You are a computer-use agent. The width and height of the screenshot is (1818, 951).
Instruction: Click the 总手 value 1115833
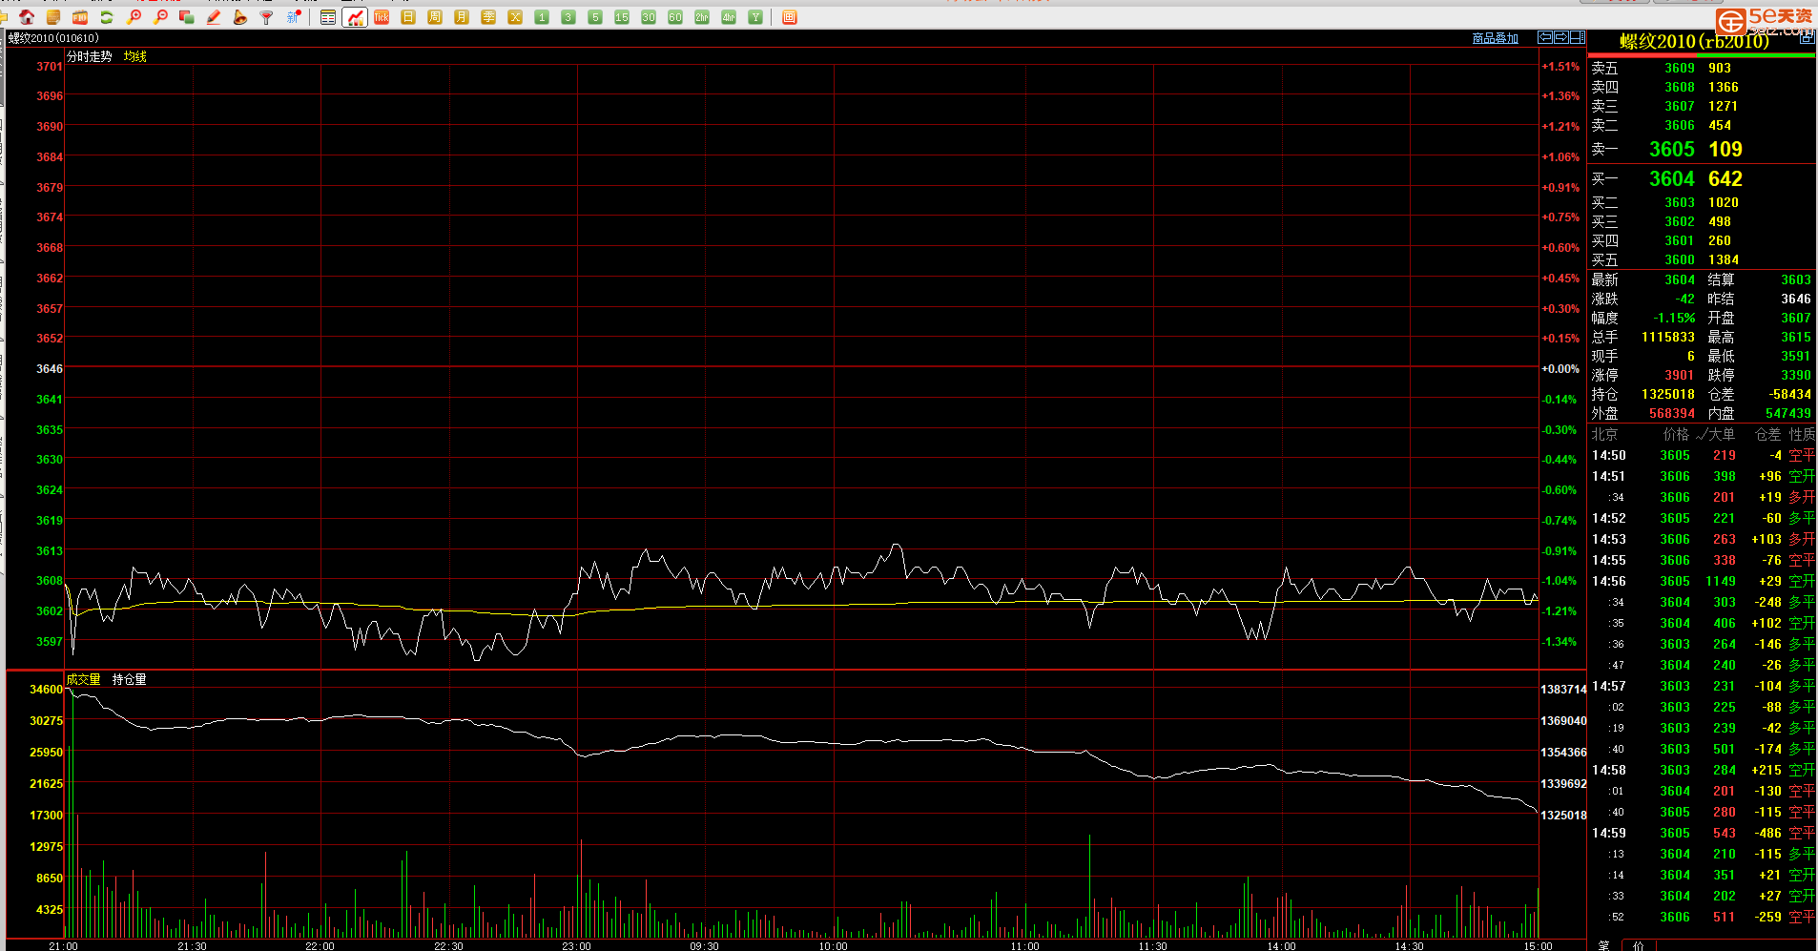coord(1668,337)
